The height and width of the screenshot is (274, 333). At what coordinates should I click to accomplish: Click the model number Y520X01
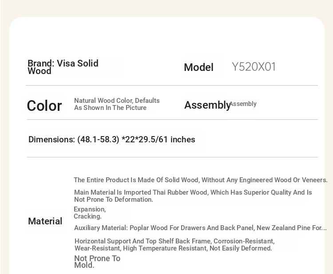(254, 67)
